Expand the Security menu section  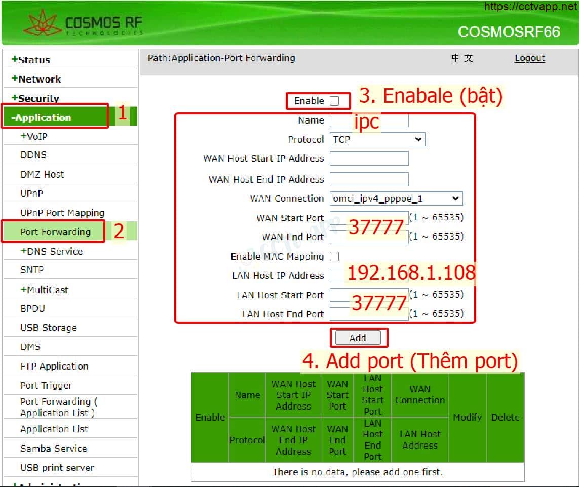(x=35, y=98)
